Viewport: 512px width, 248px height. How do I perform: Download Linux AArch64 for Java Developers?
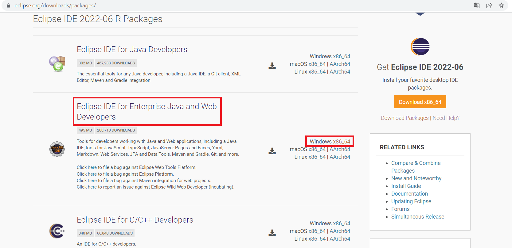pyautogui.click(x=340, y=72)
